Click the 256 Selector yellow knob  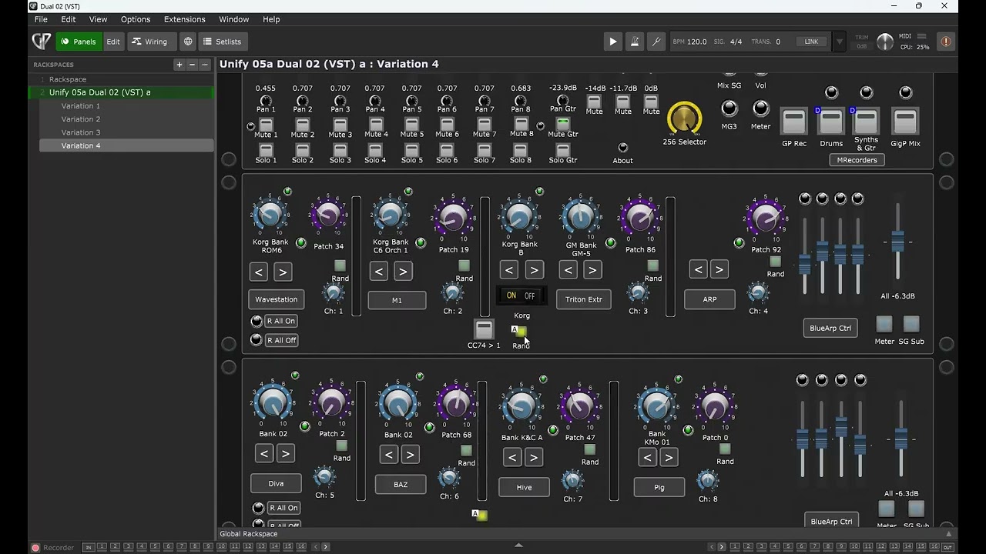(x=684, y=119)
